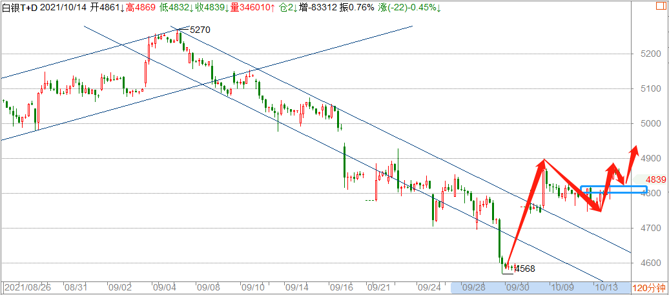669x295 pixels.
Task: Click the 10/13 date axis label
Action: click(x=606, y=287)
